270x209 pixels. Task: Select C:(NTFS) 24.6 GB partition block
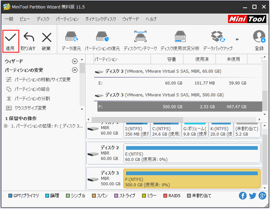tap(166, 130)
